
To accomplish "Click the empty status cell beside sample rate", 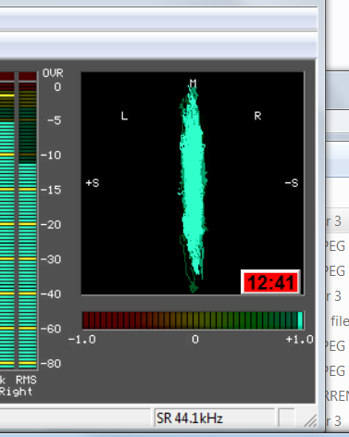I will [x=286, y=418].
